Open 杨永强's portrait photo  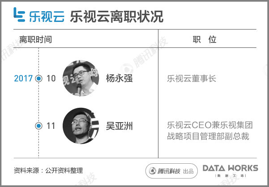80,78
